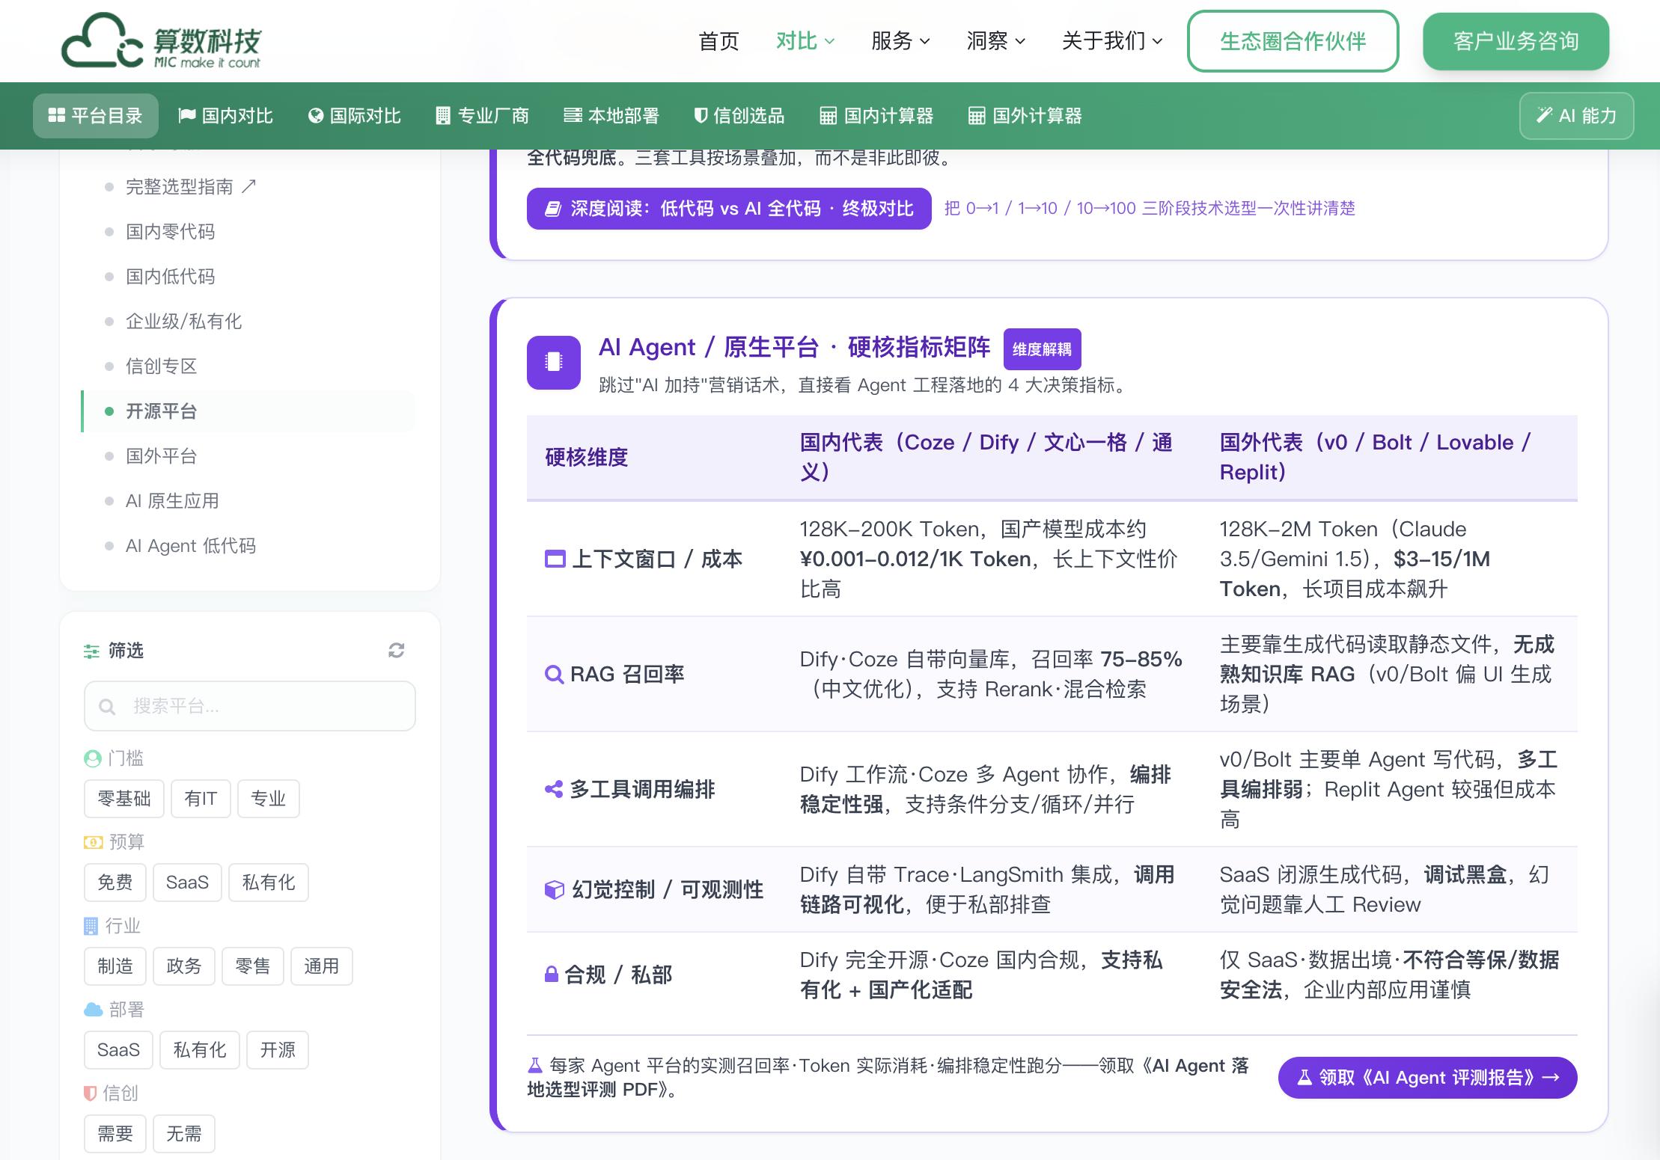
Task: Select AI Agent 低代码 in sidebar
Action: click(191, 546)
